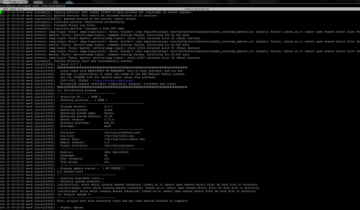Click 'child 12422 returned error 89' line

[x=100, y=38]
